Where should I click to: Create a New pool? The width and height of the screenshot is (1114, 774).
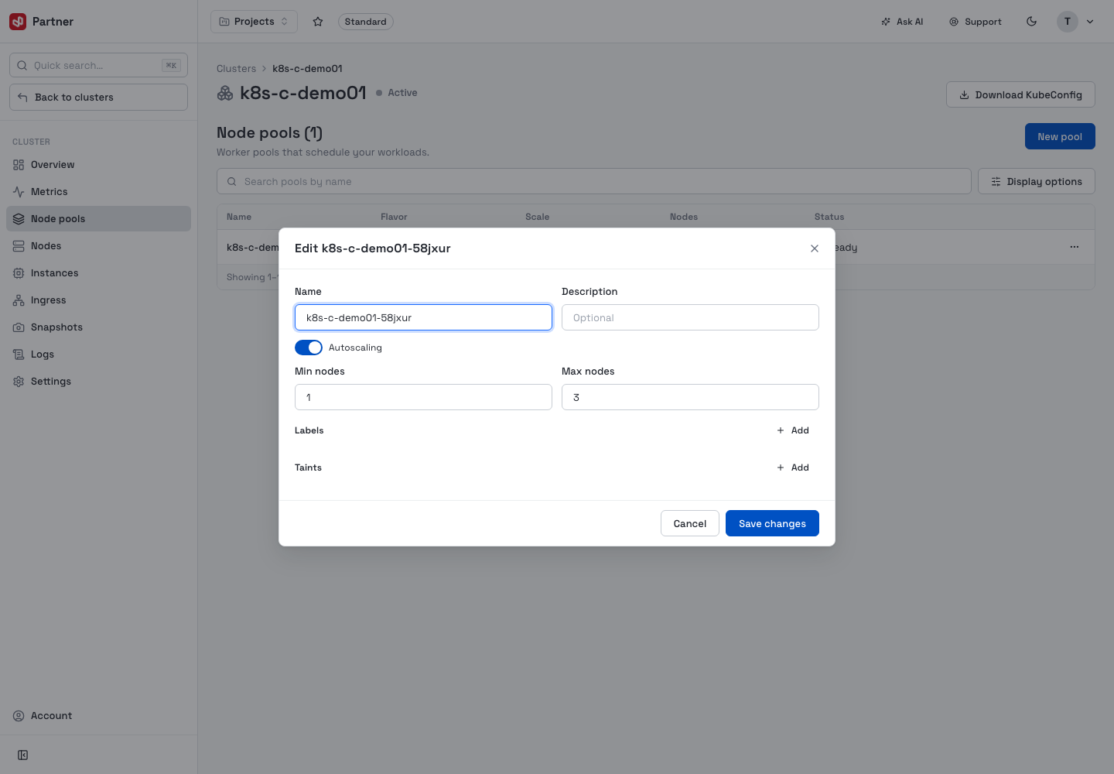pyautogui.click(x=1060, y=136)
